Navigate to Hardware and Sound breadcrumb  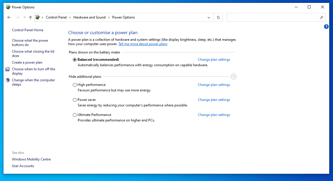[x=89, y=17]
